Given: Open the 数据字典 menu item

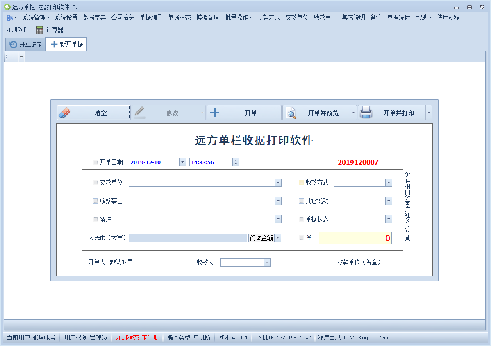Looking at the screenshot, I should (x=94, y=18).
